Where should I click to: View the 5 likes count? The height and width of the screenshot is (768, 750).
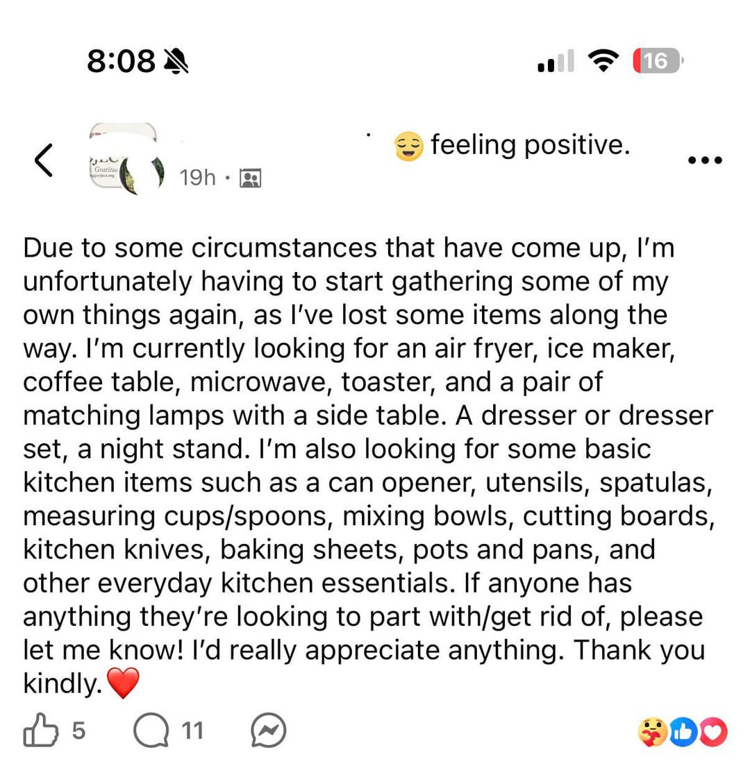(x=79, y=731)
